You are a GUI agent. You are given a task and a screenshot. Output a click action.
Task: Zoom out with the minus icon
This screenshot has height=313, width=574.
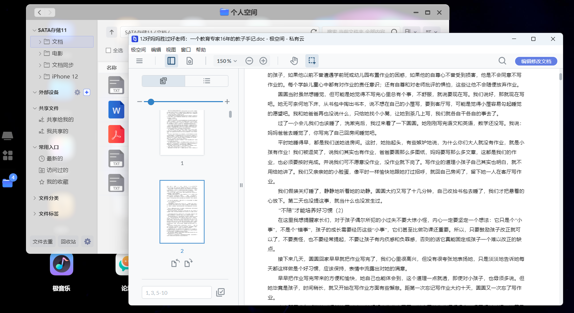point(249,61)
